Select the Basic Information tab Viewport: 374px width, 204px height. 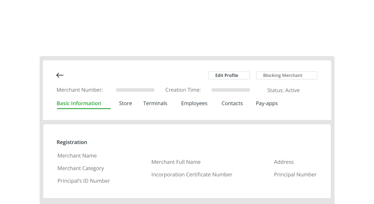pyautogui.click(x=79, y=103)
